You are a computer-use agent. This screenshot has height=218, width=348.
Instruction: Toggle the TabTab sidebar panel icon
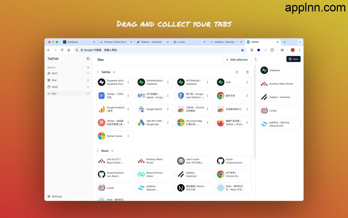tap(88, 59)
